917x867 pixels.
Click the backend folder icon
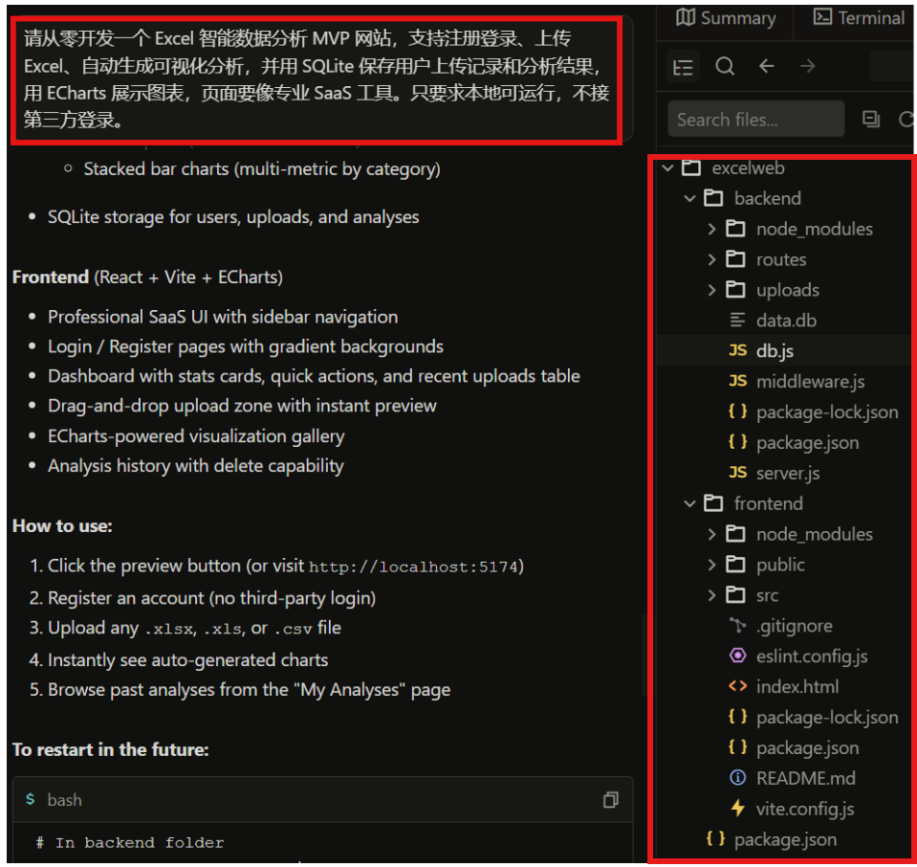[713, 198]
